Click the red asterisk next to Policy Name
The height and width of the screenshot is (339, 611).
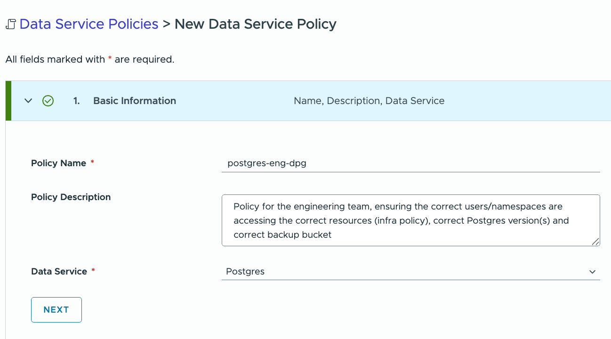(x=92, y=162)
